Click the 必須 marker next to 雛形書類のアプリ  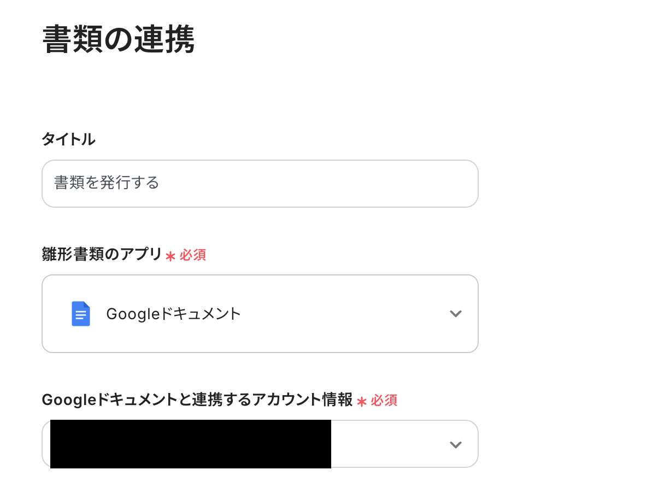pos(192,255)
